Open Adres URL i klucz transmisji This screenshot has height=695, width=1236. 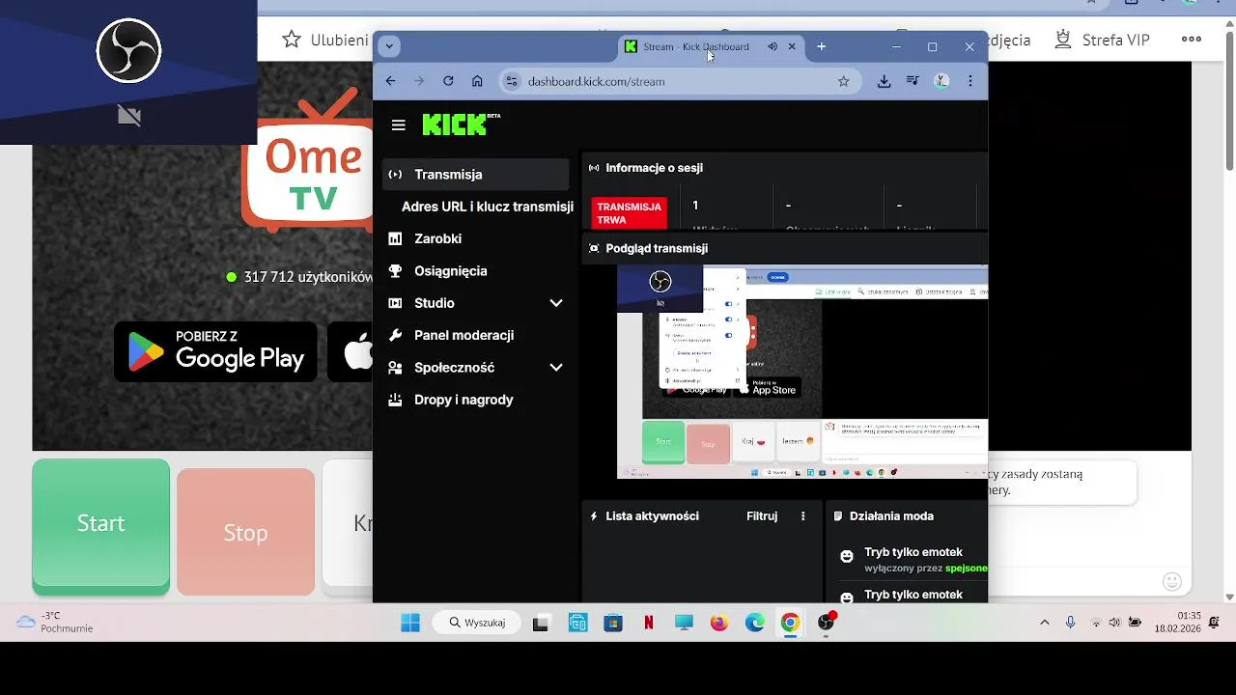[487, 207]
